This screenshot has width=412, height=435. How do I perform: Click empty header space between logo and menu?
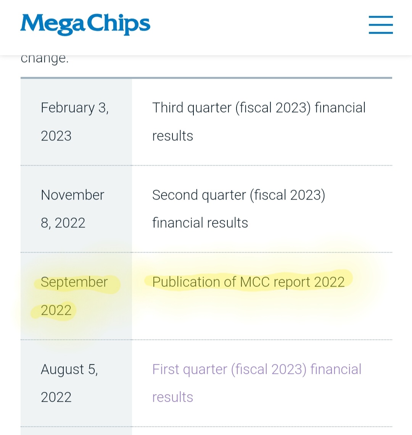259,25
